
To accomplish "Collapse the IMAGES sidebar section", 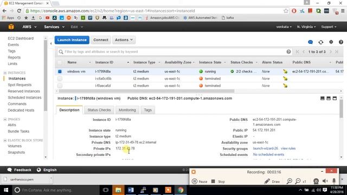I will 5,119.
